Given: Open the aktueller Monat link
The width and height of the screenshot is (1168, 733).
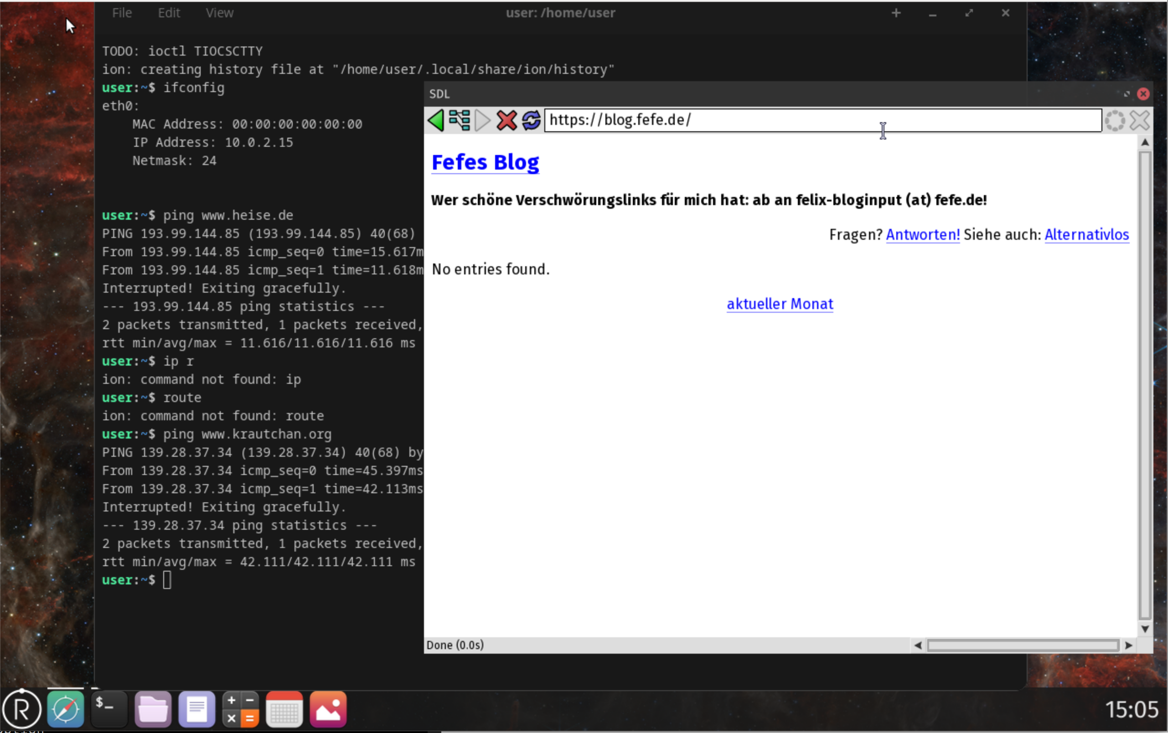Looking at the screenshot, I should pos(780,304).
